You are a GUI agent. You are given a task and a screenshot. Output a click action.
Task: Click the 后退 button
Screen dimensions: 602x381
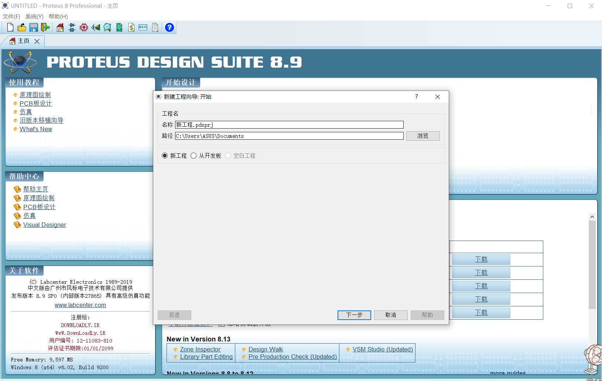tap(174, 315)
